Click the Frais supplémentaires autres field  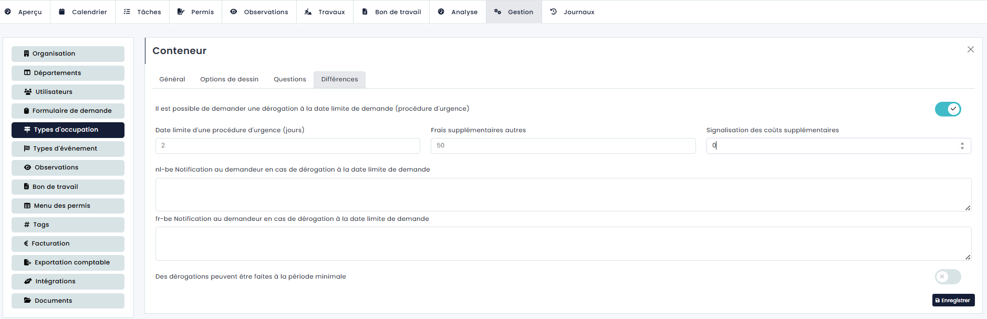[563, 146]
